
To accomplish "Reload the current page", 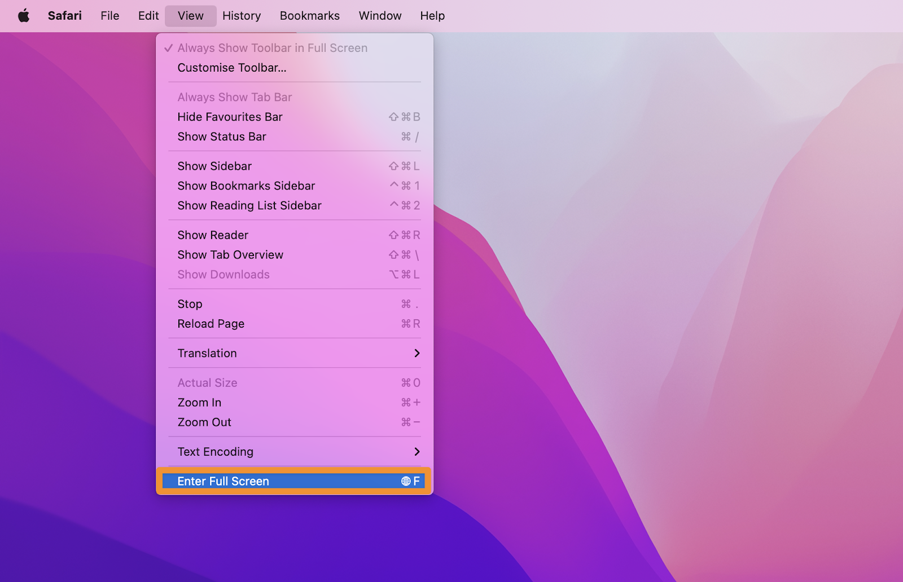I will [211, 323].
